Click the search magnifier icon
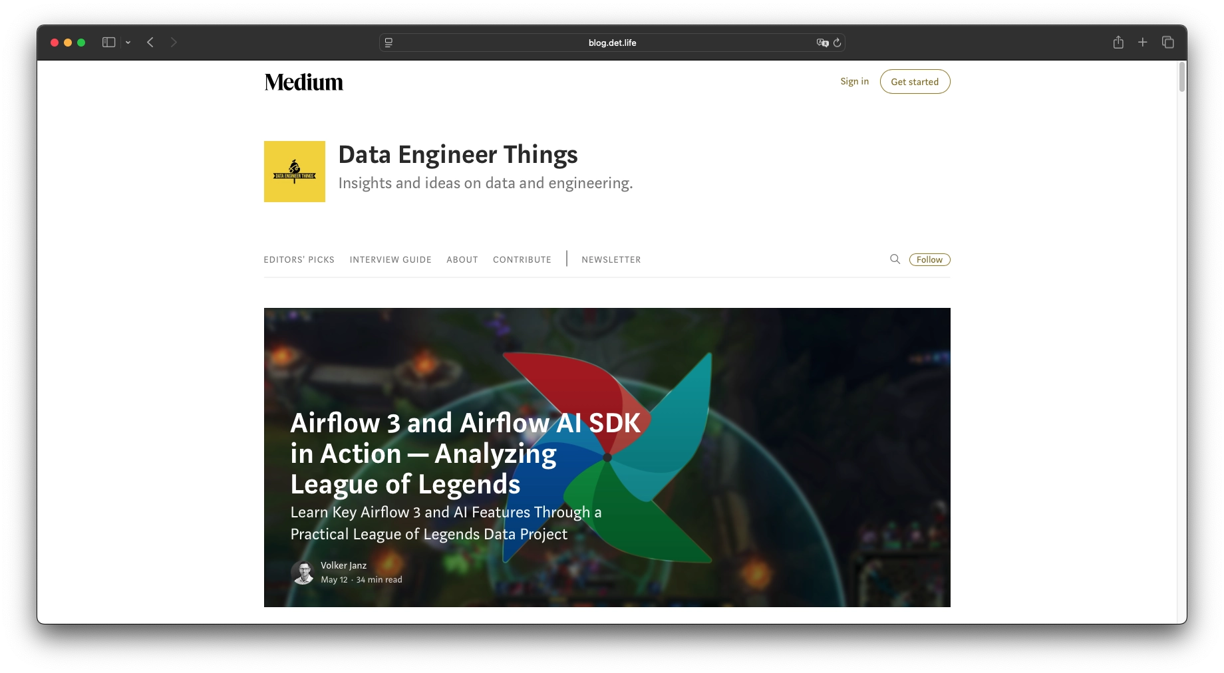This screenshot has width=1224, height=673. (895, 259)
